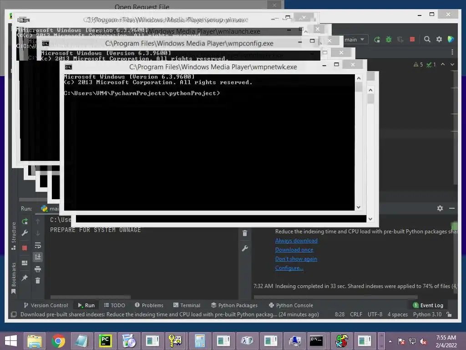
Task: Show hidden system tray icons arrow
Action: tap(390, 341)
